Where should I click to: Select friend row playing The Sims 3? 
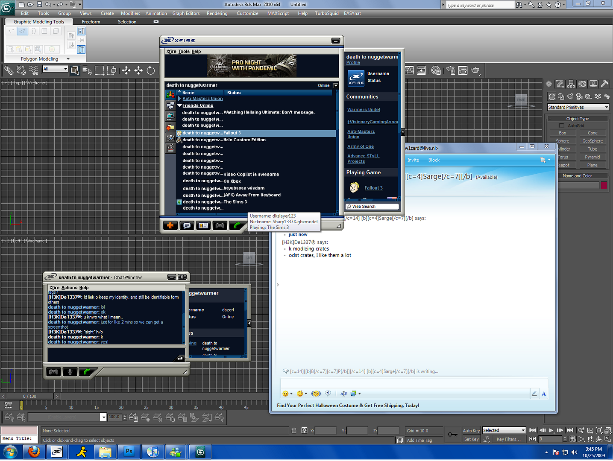click(256, 202)
